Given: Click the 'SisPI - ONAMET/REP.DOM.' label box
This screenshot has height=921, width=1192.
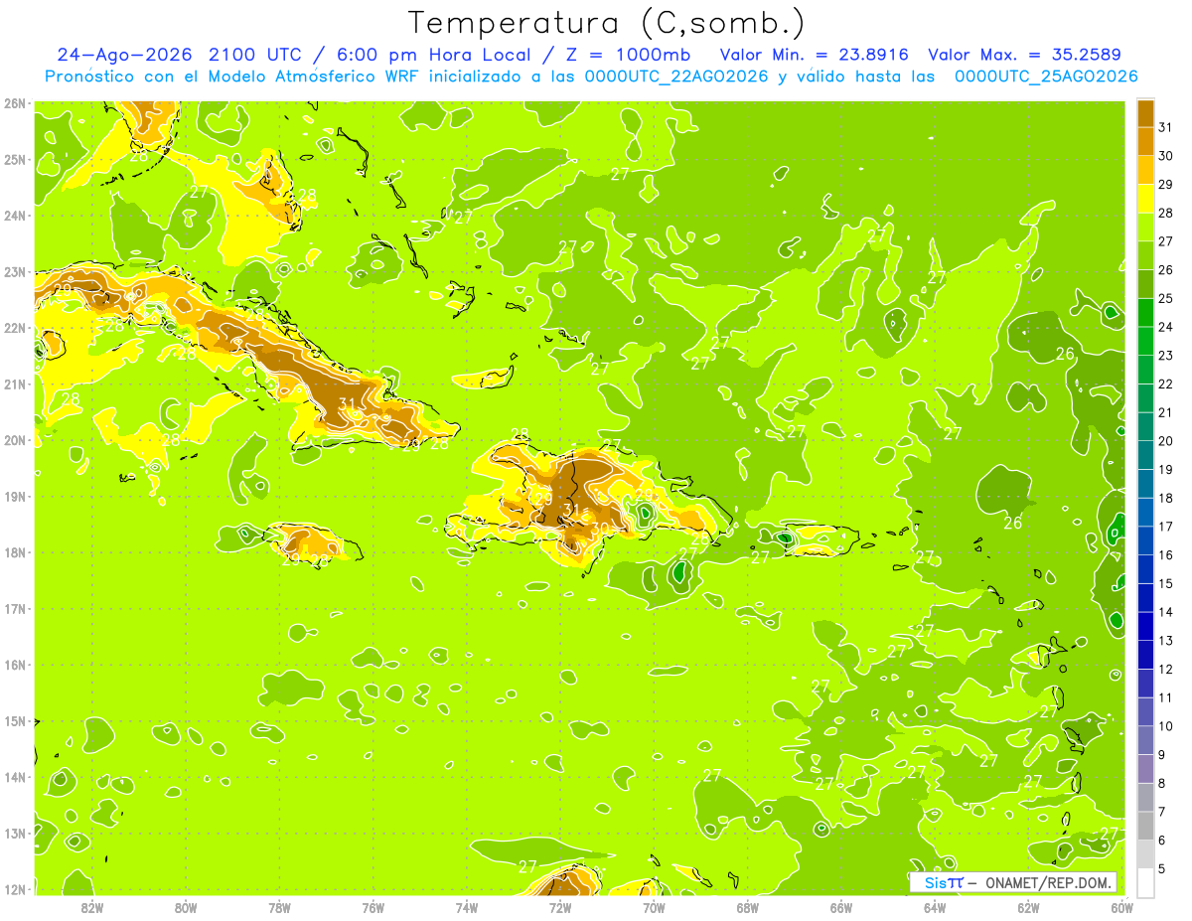Looking at the screenshot, I should pyautogui.click(x=1012, y=882).
